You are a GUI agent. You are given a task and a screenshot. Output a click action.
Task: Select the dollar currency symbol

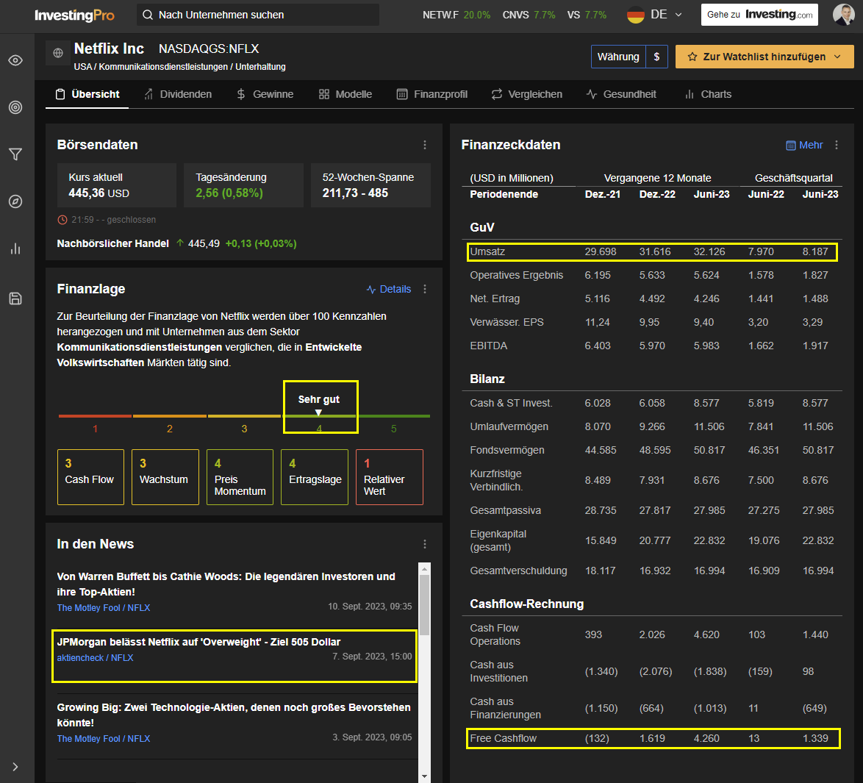click(x=656, y=57)
